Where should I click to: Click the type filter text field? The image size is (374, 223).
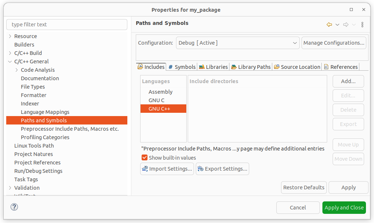pos(67,25)
